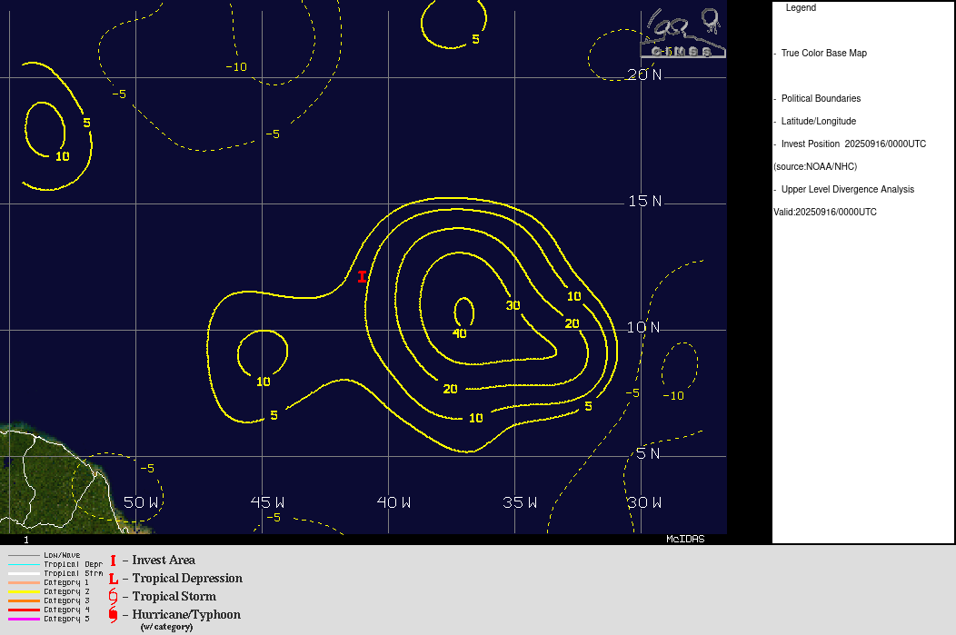Click the '40' divergence contour label

[x=459, y=333]
